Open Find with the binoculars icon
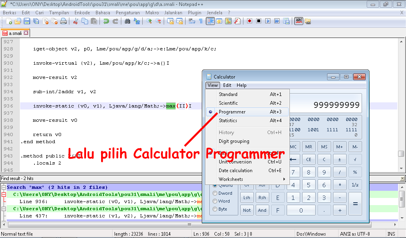 pyautogui.click(x=127, y=21)
